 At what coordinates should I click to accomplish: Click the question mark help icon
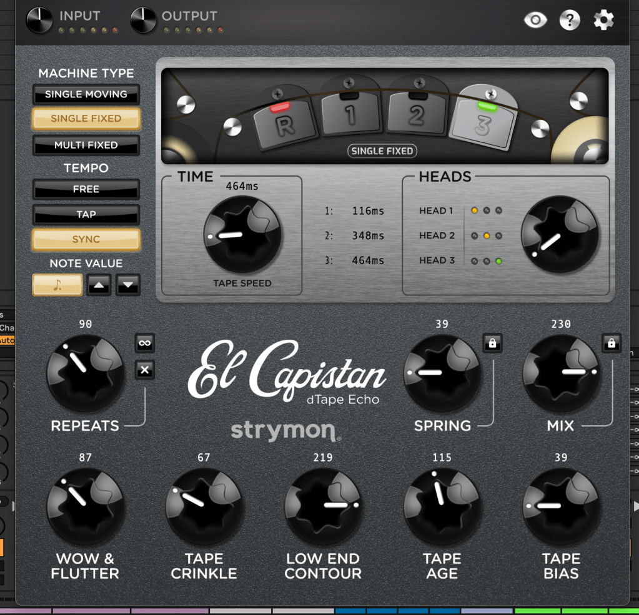(x=570, y=20)
